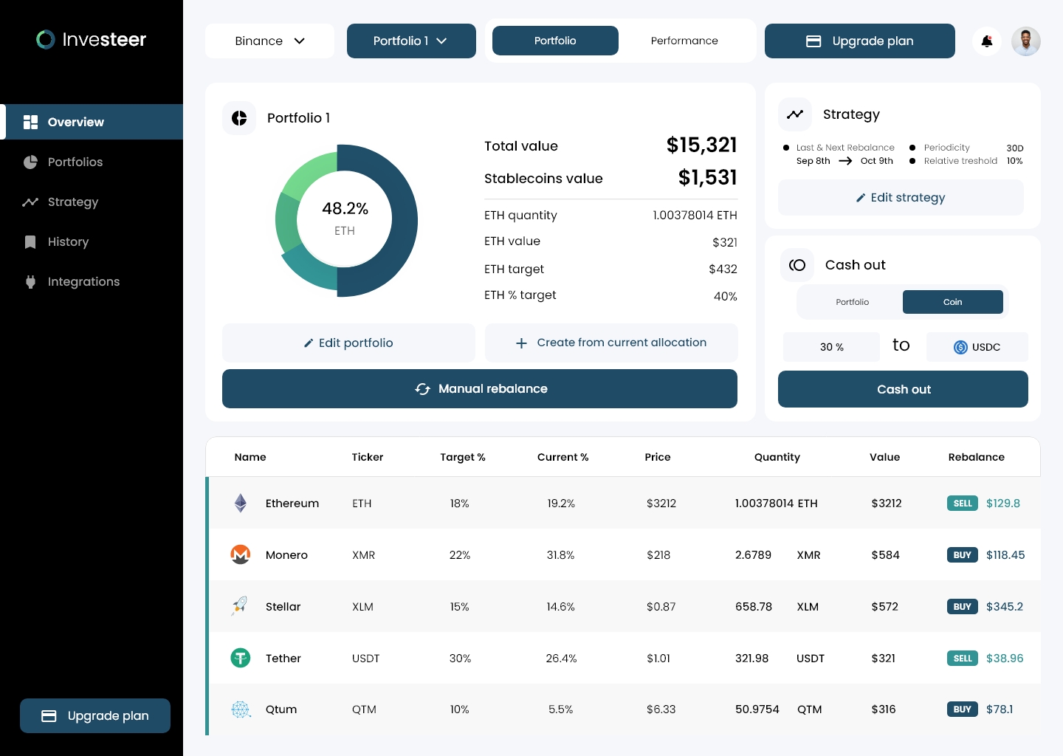Image resolution: width=1063 pixels, height=756 pixels.
Task: Open the Strategy section from the sidebar
Action: point(73,202)
